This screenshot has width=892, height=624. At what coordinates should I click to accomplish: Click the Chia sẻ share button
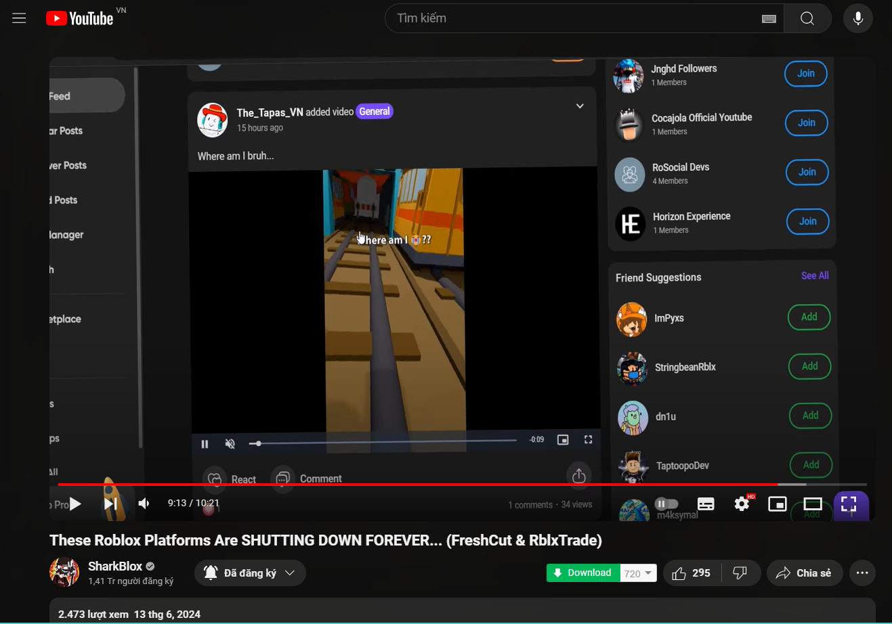click(x=805, y=573)
